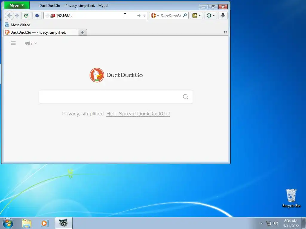
Task: Open the volume speaker tray icon
Action: (276, 223)
